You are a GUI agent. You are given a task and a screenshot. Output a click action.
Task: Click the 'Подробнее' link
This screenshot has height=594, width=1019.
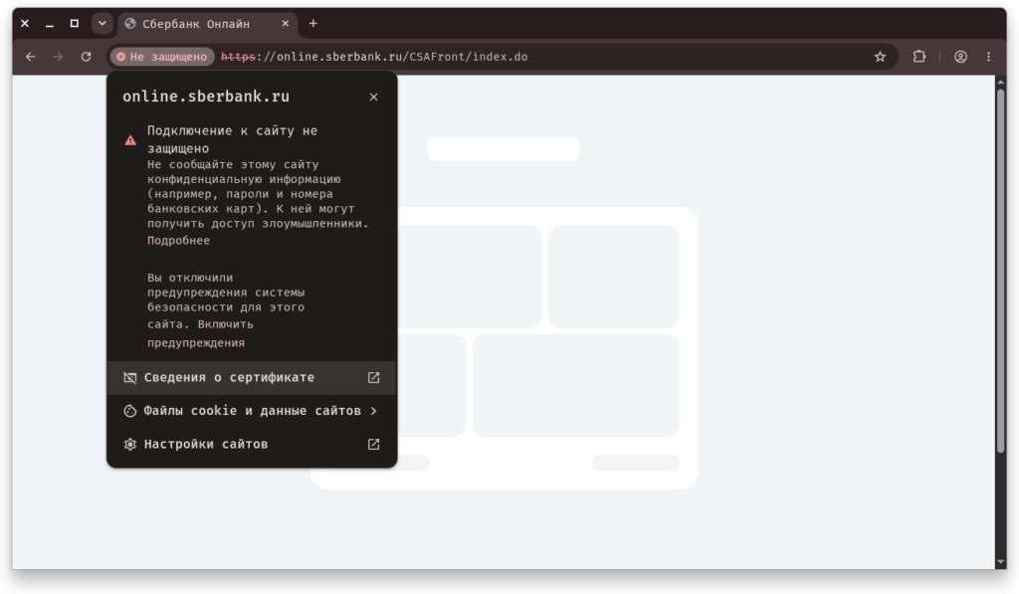click(178, 241)
